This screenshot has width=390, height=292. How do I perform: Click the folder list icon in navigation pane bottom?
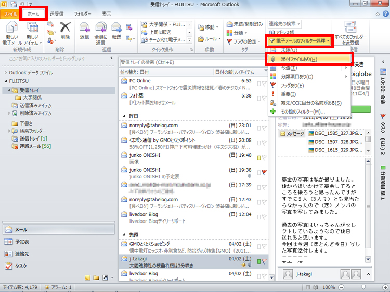(96, 277)
